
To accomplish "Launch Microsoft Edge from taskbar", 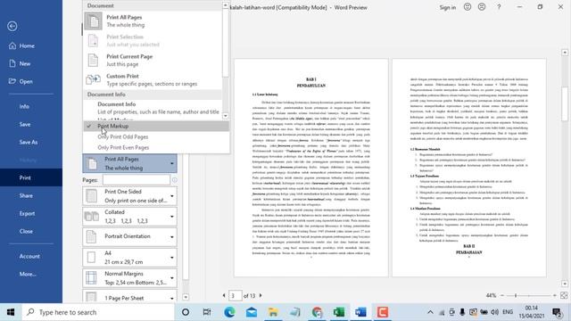I will coord(229,312).
